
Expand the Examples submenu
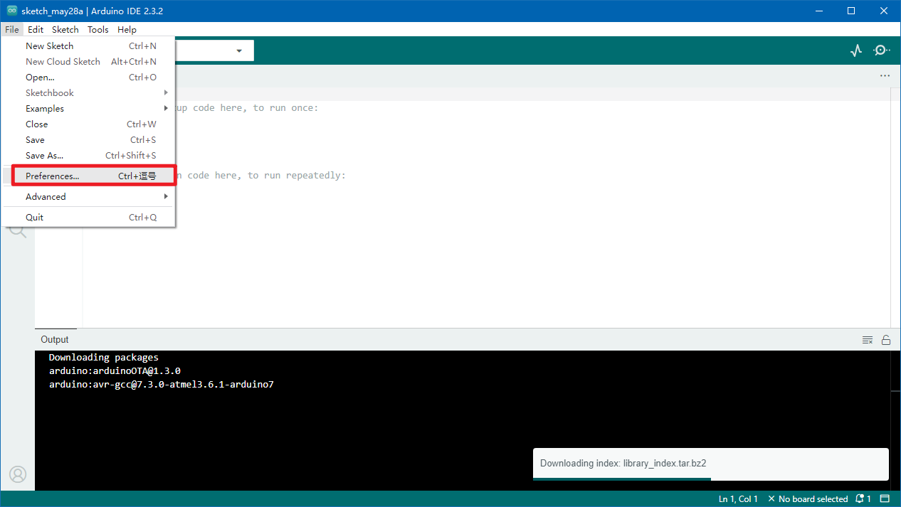(x=89, y=109)
